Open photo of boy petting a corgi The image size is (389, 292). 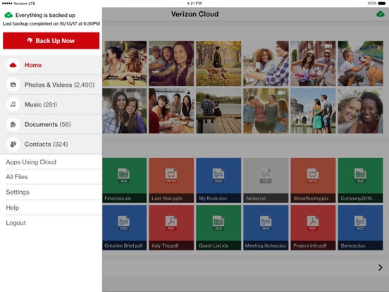pyautogui.click(x=361, y=63)
